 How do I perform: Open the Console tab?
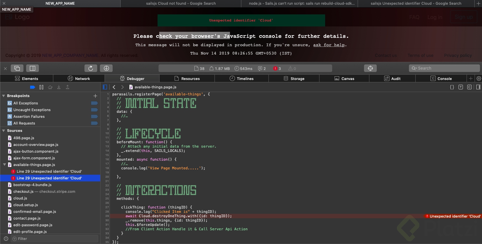(x=441, y=79)
